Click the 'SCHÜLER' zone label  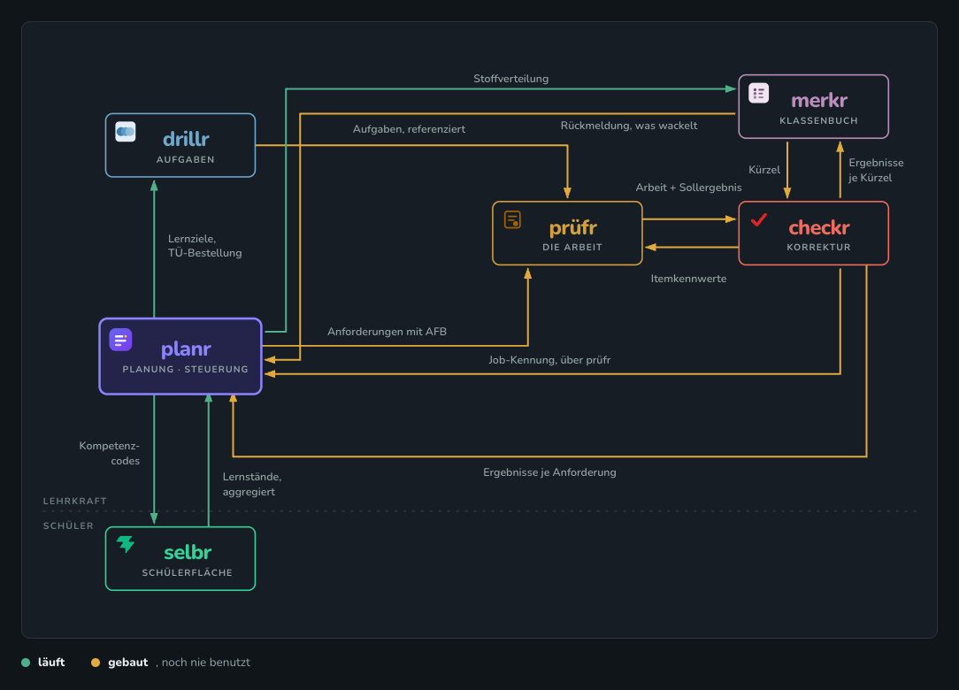click(x=68, y=525)
